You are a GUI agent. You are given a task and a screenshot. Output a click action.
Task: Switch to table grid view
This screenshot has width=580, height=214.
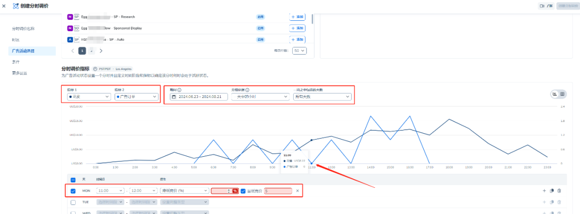tap(562, 94)
